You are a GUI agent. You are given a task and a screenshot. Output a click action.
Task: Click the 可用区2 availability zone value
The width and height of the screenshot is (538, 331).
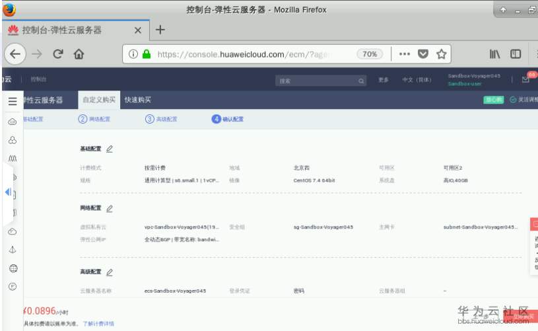click(453, 168)
